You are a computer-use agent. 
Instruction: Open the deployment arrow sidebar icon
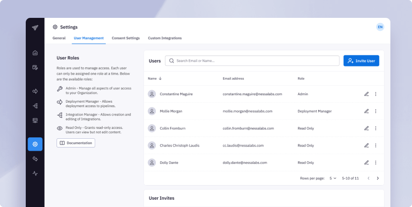(35, 91)
